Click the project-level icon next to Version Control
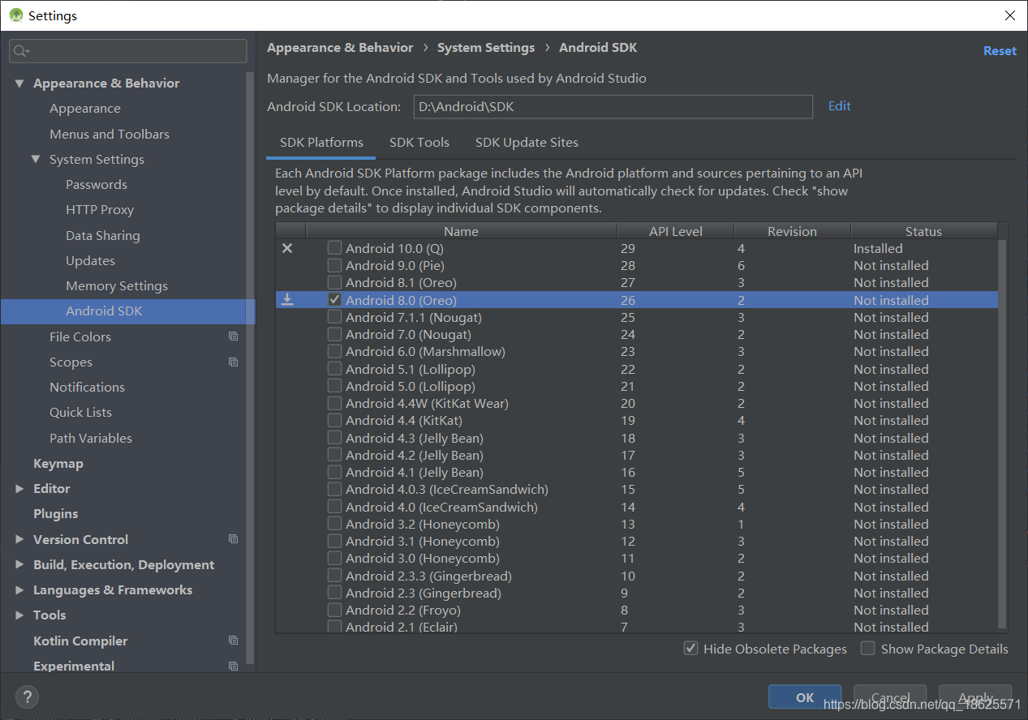 [234, 539]
